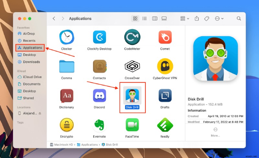Open the Group By dropdown

[185, 18]
